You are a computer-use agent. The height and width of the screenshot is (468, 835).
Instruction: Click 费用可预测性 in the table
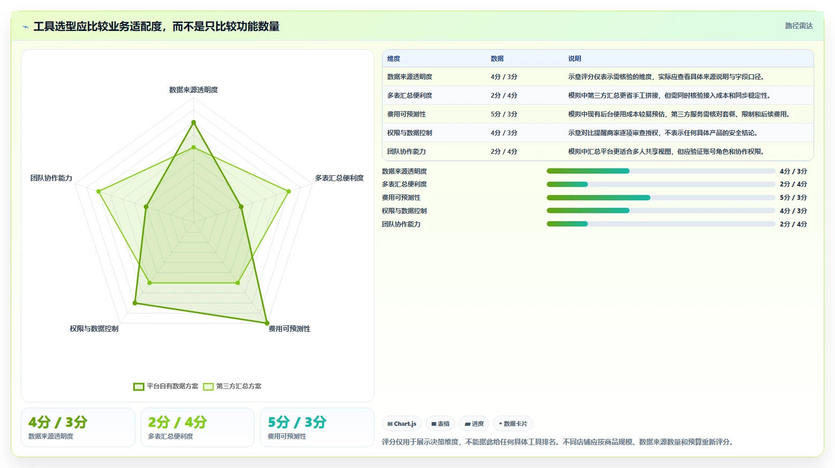[x=407, y=114]
